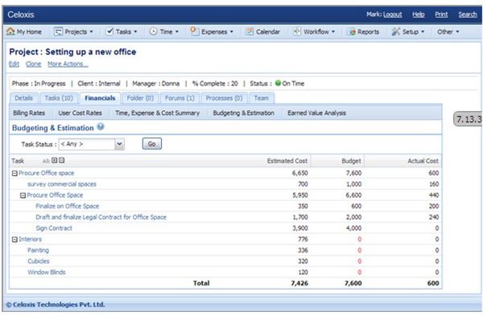
Task: Click the project Clone link
Action: point(33,64)
